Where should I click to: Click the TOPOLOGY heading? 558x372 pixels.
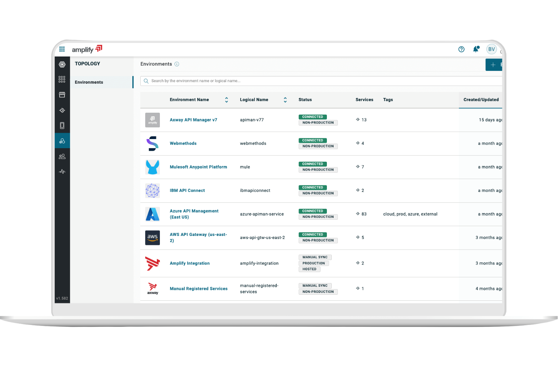(87, 64)
